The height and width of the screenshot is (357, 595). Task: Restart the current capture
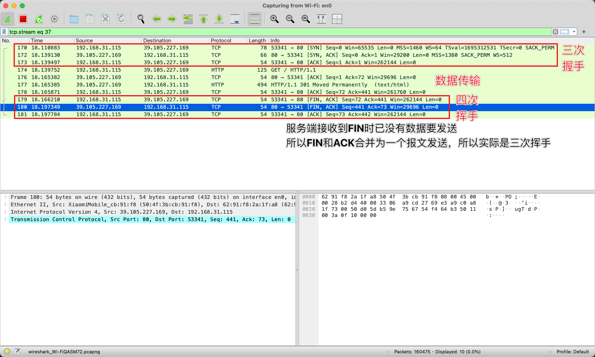point(39,19)
